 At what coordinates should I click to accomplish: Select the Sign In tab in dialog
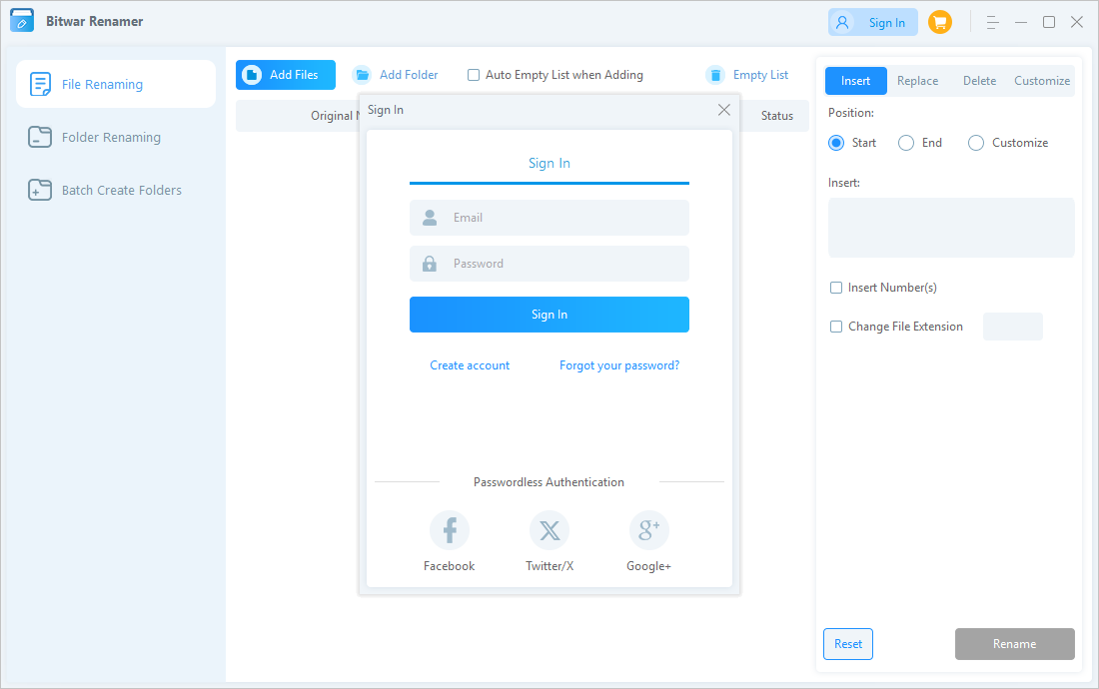tap(549, 163)
